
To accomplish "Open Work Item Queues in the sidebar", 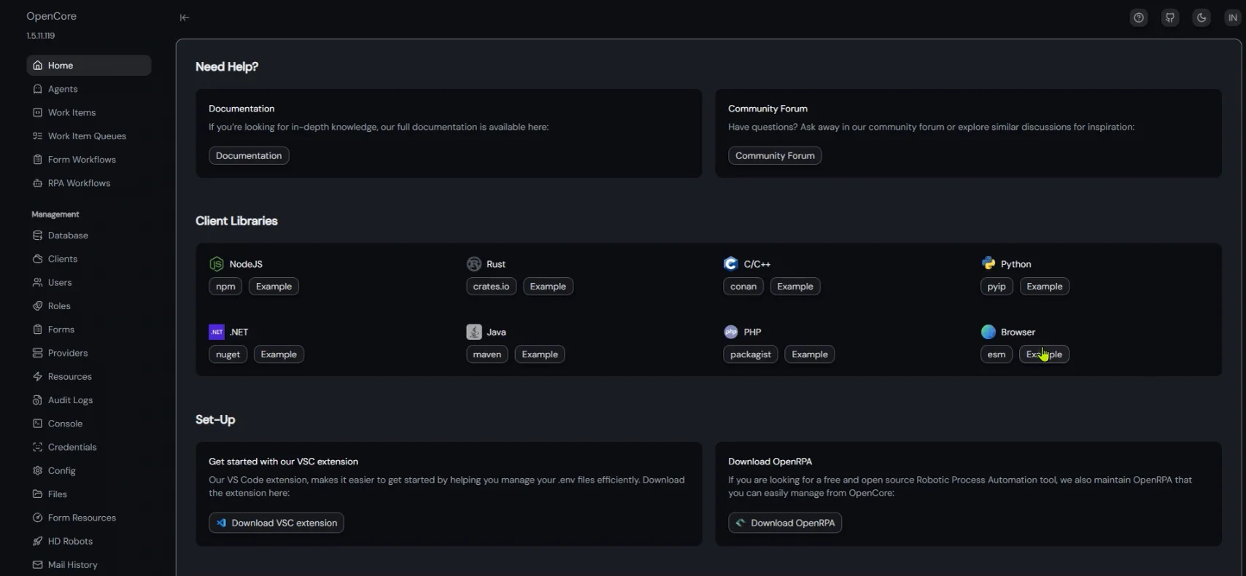I will click(89, 136).
